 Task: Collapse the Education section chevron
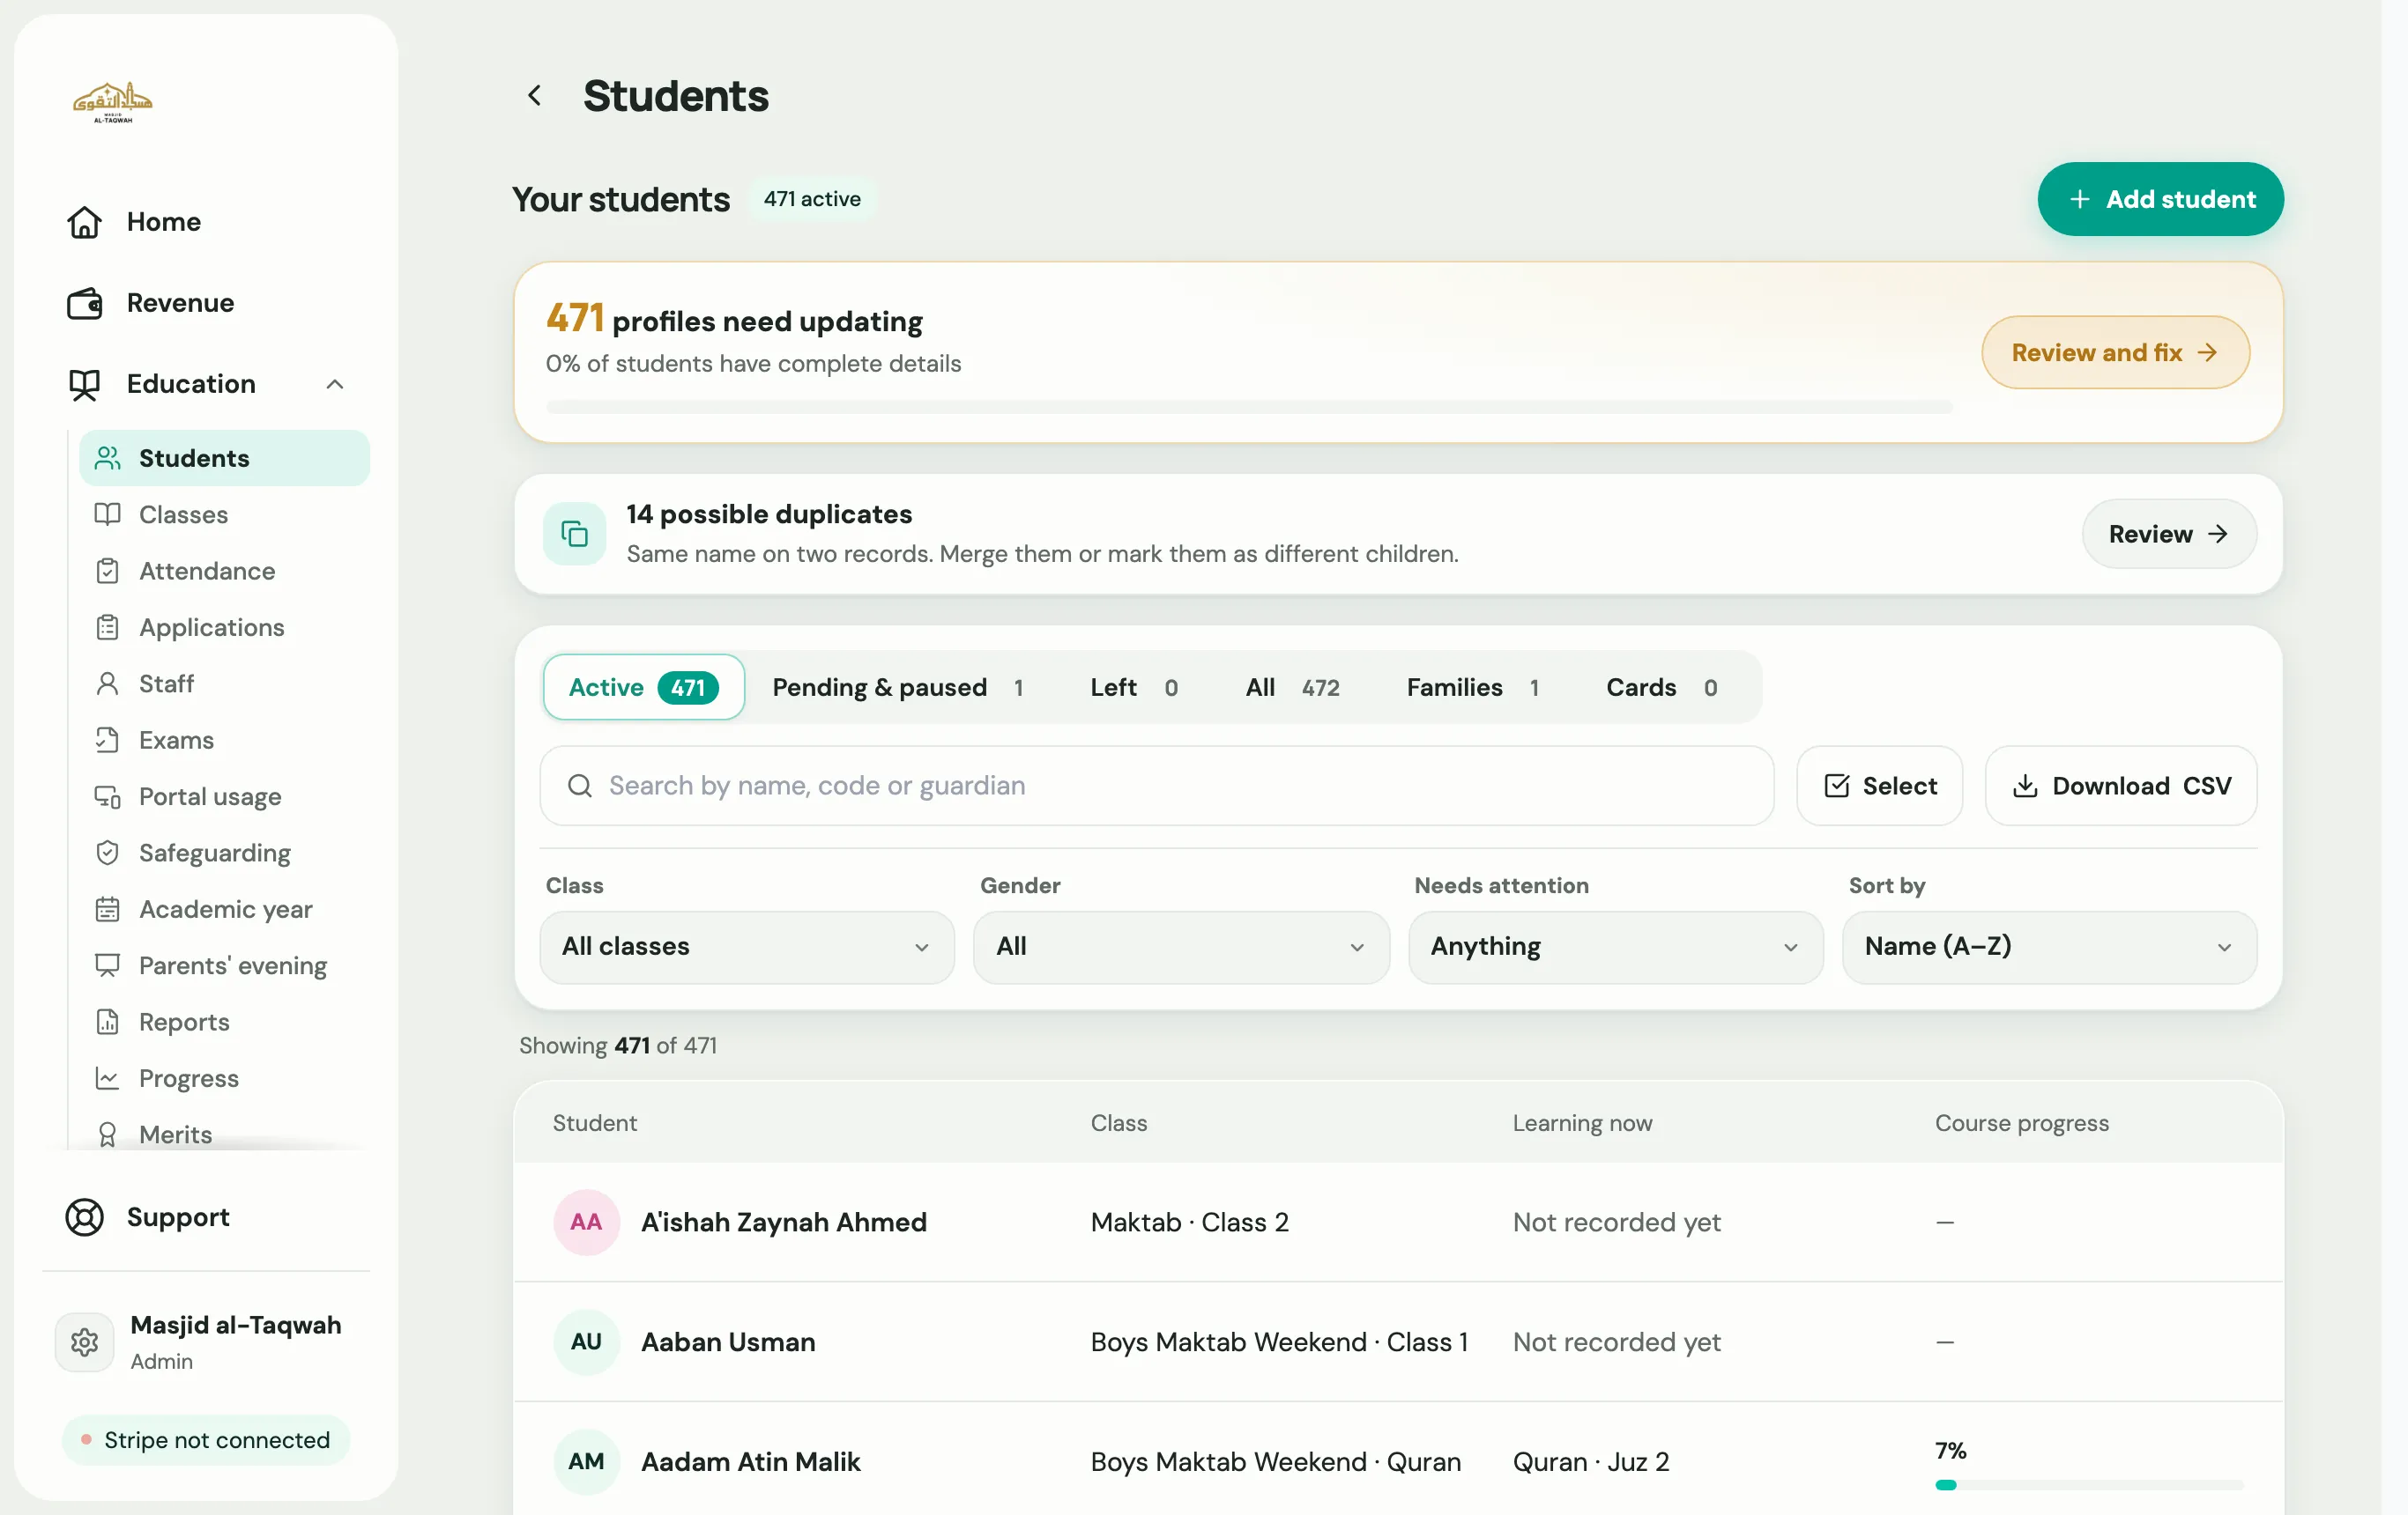pos(335,384)
